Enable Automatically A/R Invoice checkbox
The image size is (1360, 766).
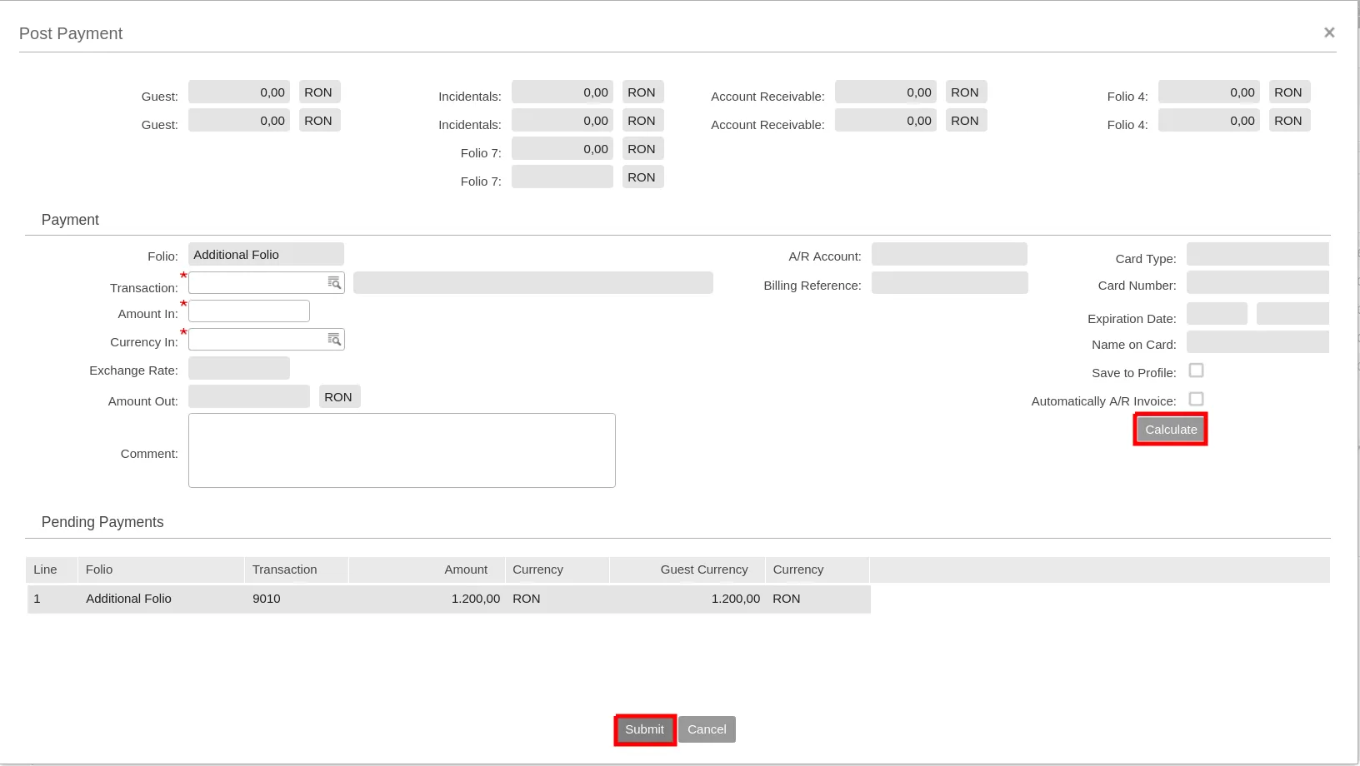pos(1196,399)
